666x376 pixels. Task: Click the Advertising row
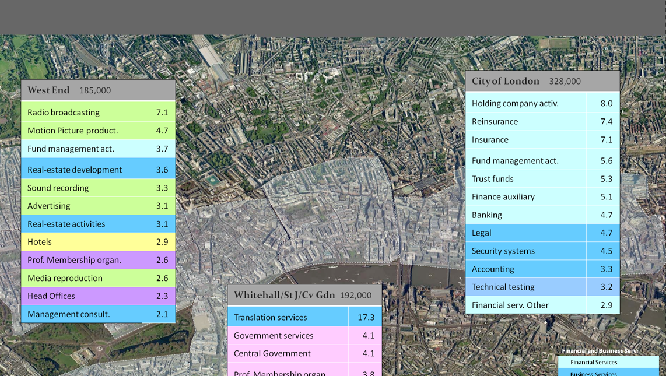pyautogui.click(x=82, y=205)
